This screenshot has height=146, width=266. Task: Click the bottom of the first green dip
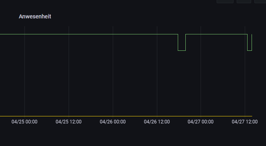click(x=182, y=50)
